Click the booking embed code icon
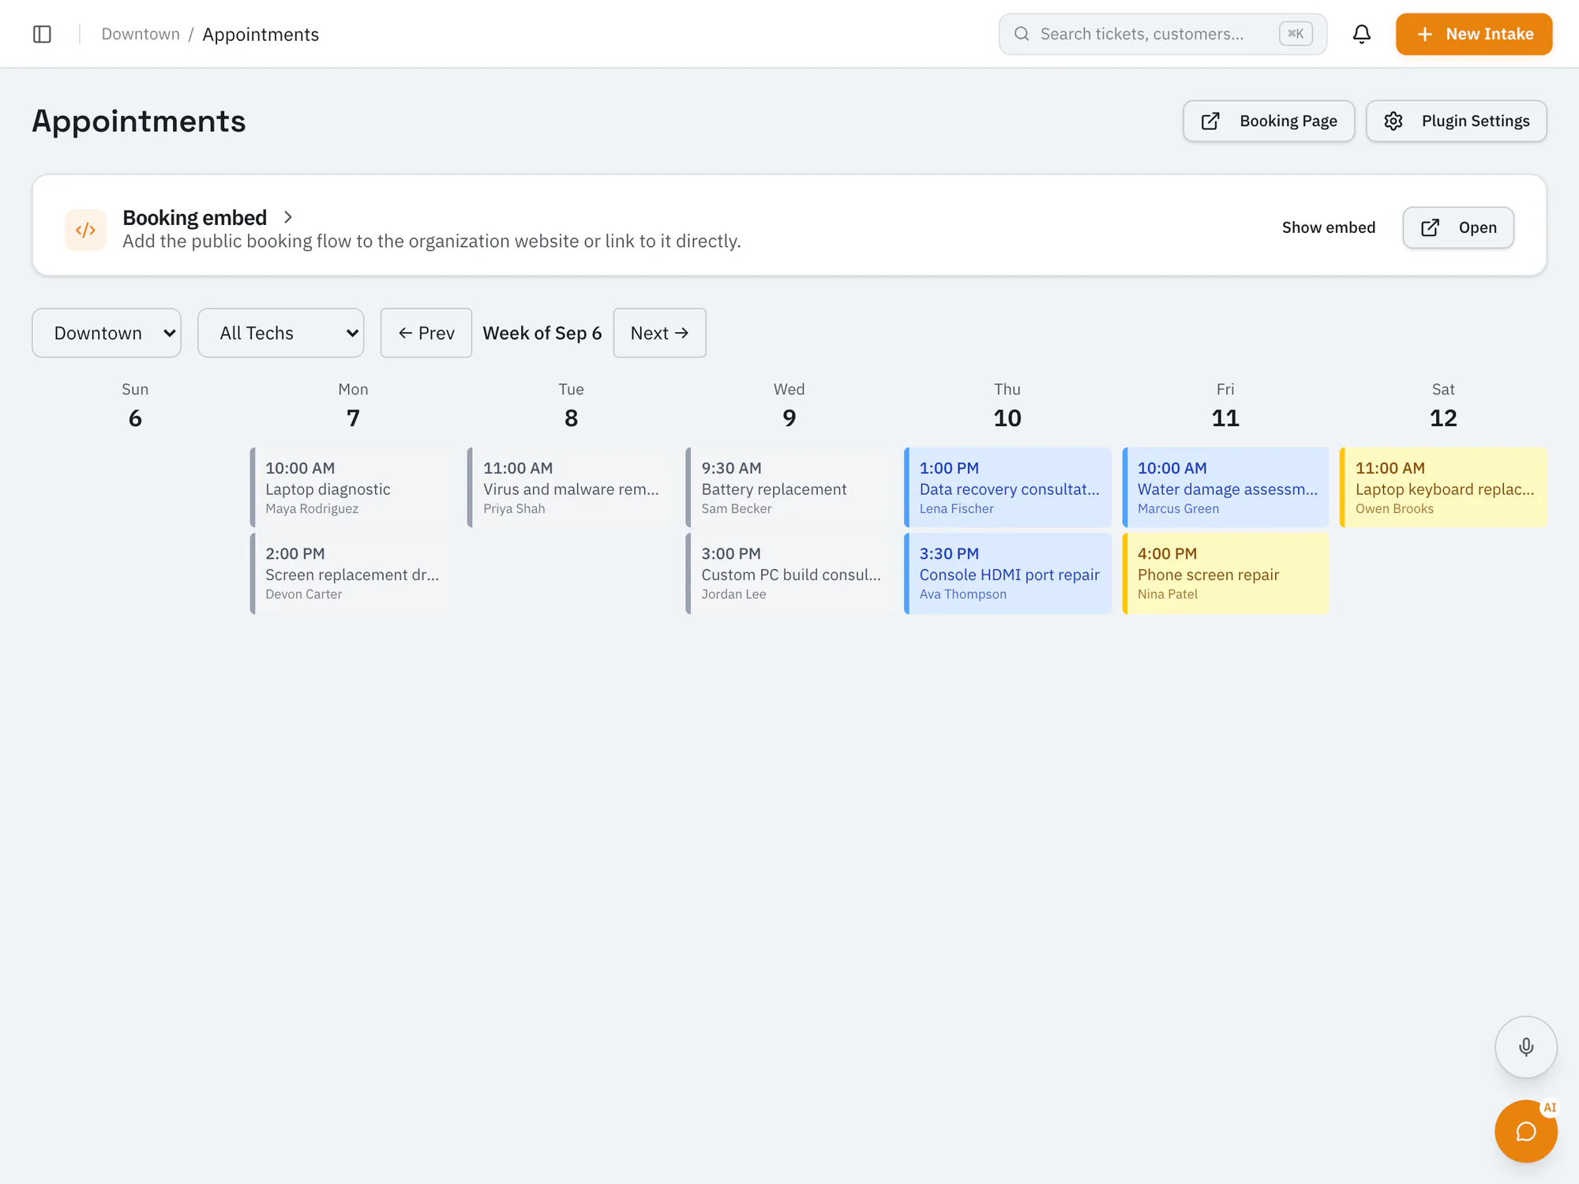This screenshot has height=1184, width=1579. click(85, 230)
